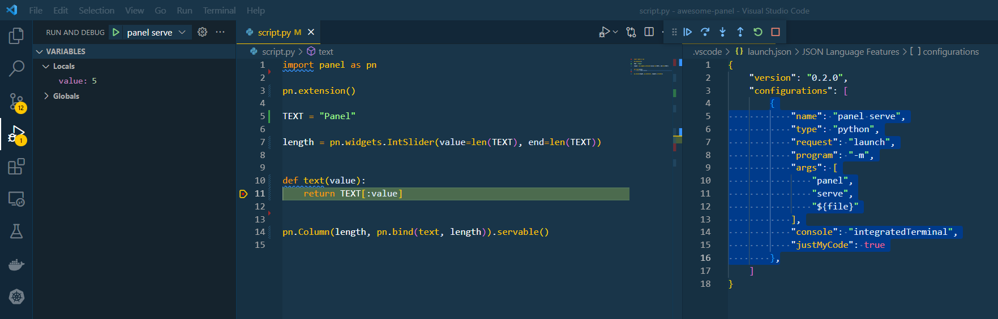Click the "integratedTerminal" value in launch.json
The image size is (998, 319).
(x=901, y=231)
